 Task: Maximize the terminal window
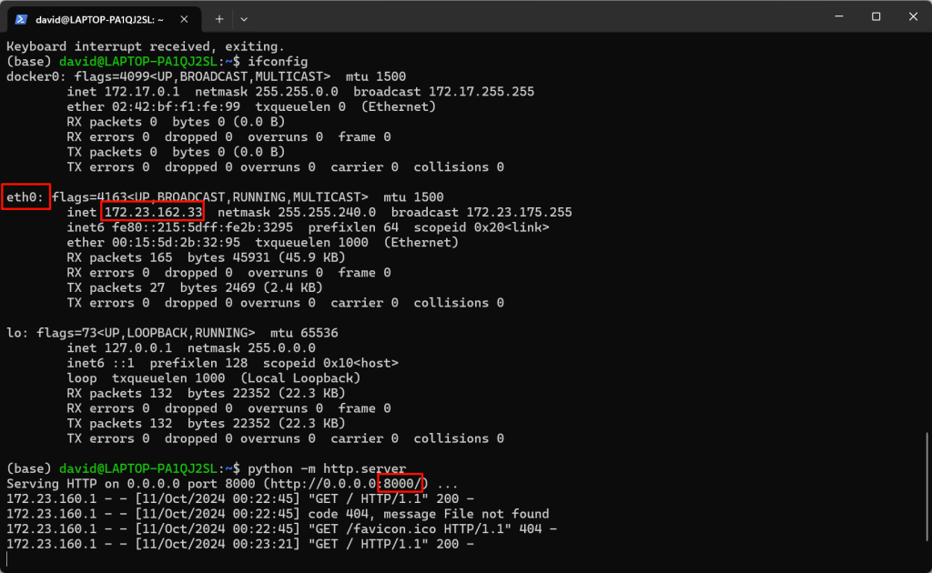(x=876, y=16)
